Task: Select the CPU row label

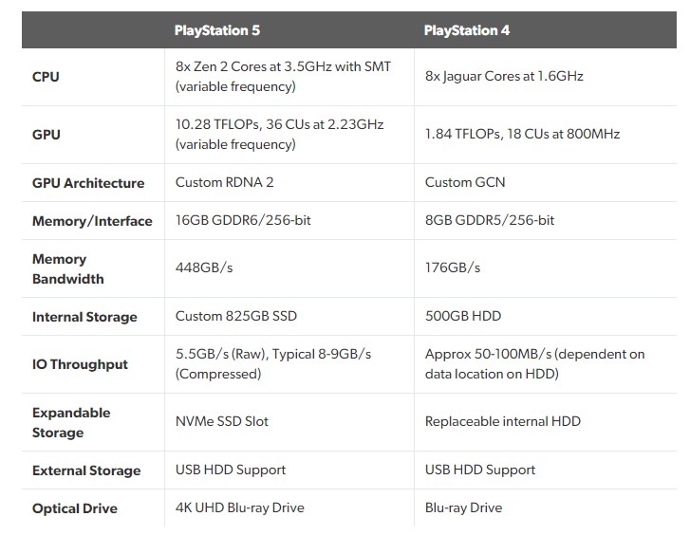Action: 46,77
